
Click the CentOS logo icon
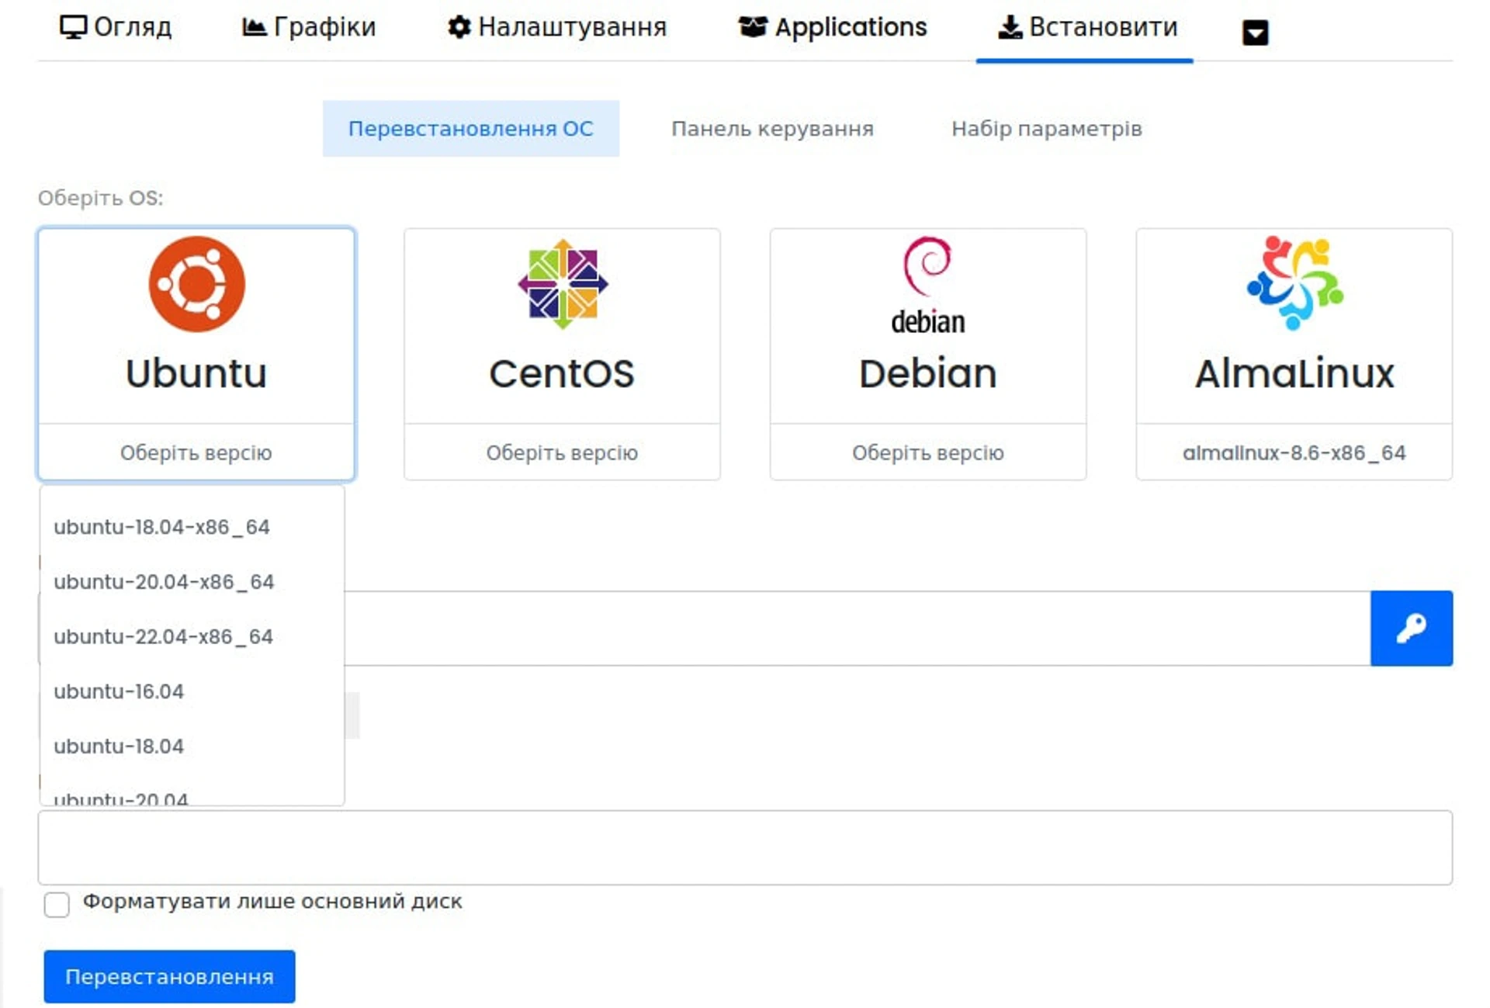click(563, 284)
